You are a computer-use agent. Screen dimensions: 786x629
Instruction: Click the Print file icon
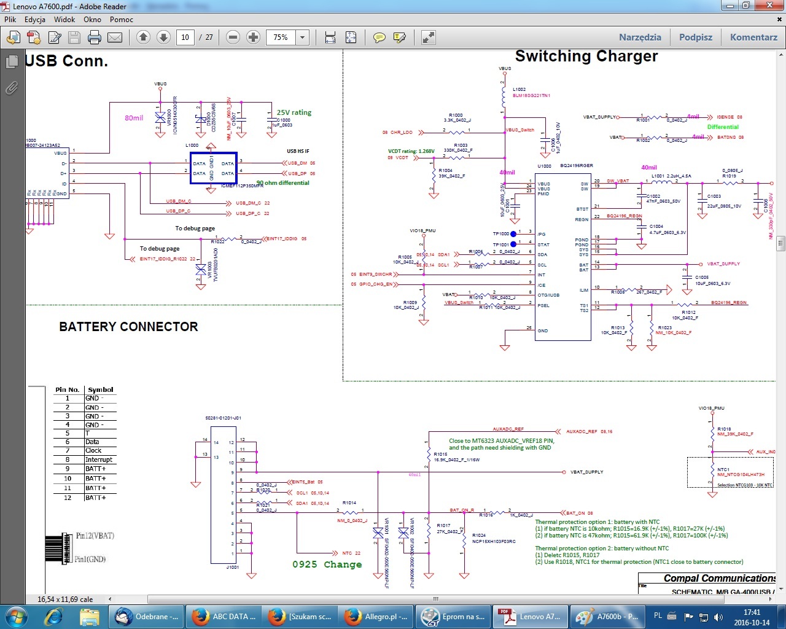click(95, 37)
